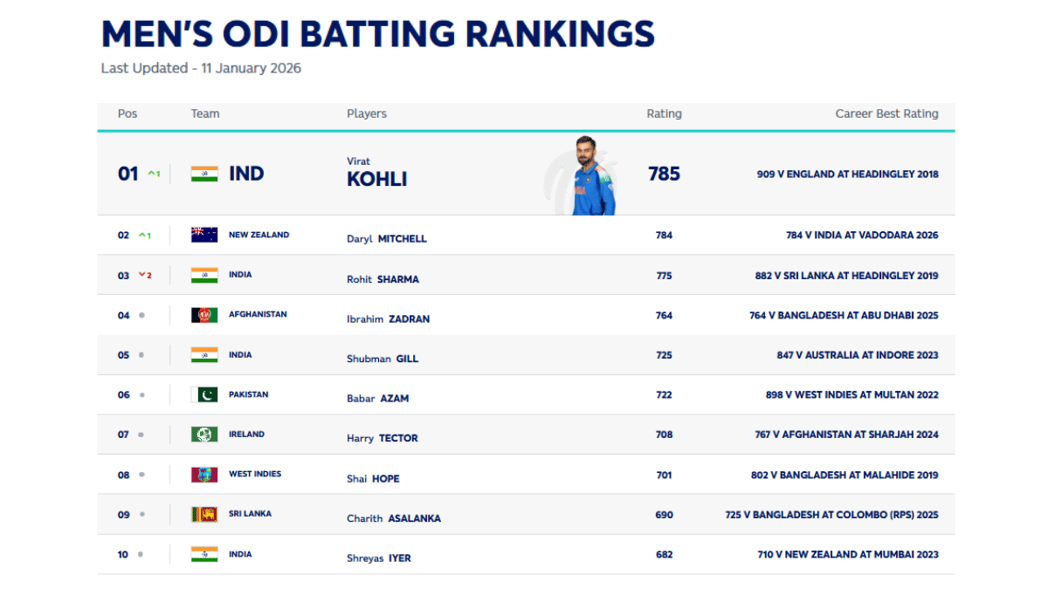Click the Rating column header
Image resolution: width=1048 pixels, height=589 pixels.
click(664, 113)
